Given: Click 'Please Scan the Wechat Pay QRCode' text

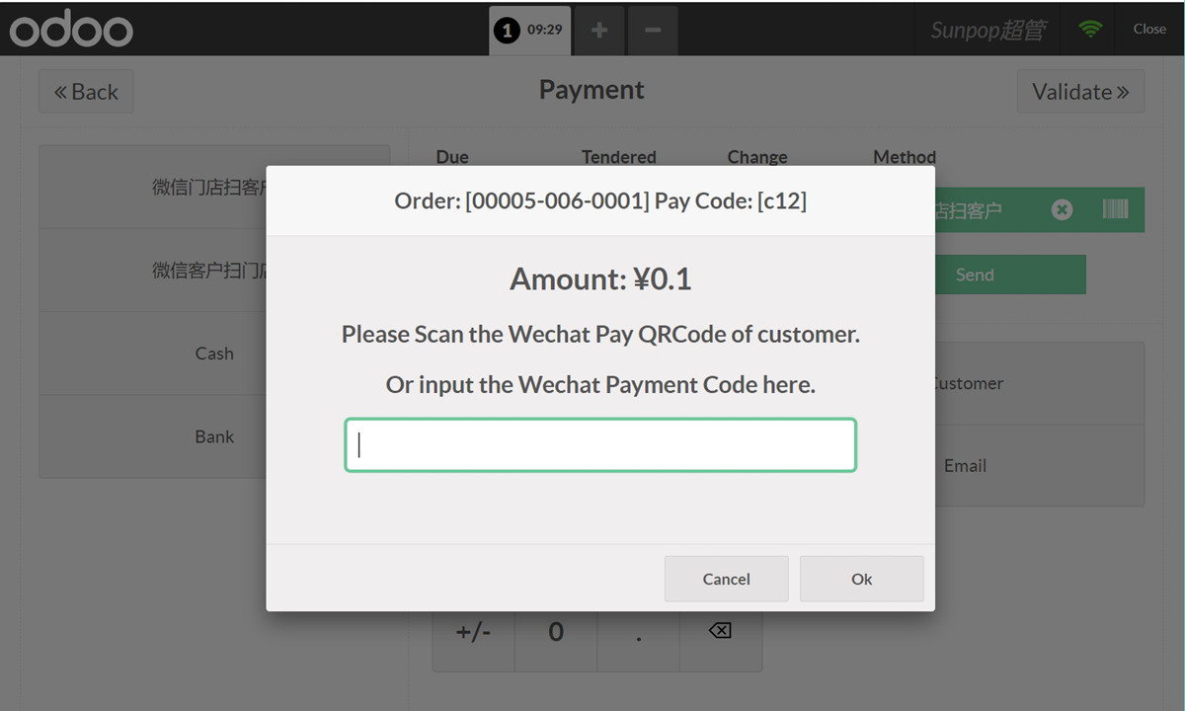Looking at the screenshot, I should 600,334.
